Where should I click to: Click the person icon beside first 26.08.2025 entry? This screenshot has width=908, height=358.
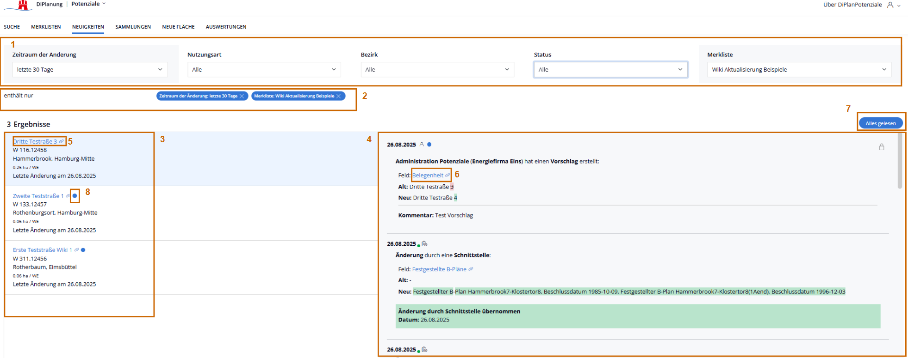tap(422, 145)
